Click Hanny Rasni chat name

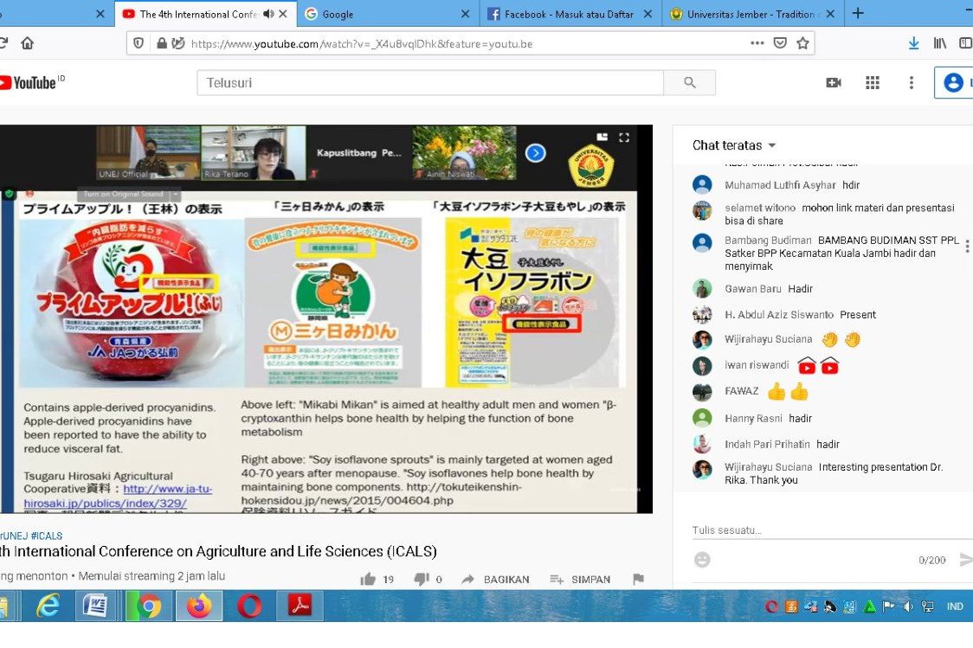tap(753, 419)
